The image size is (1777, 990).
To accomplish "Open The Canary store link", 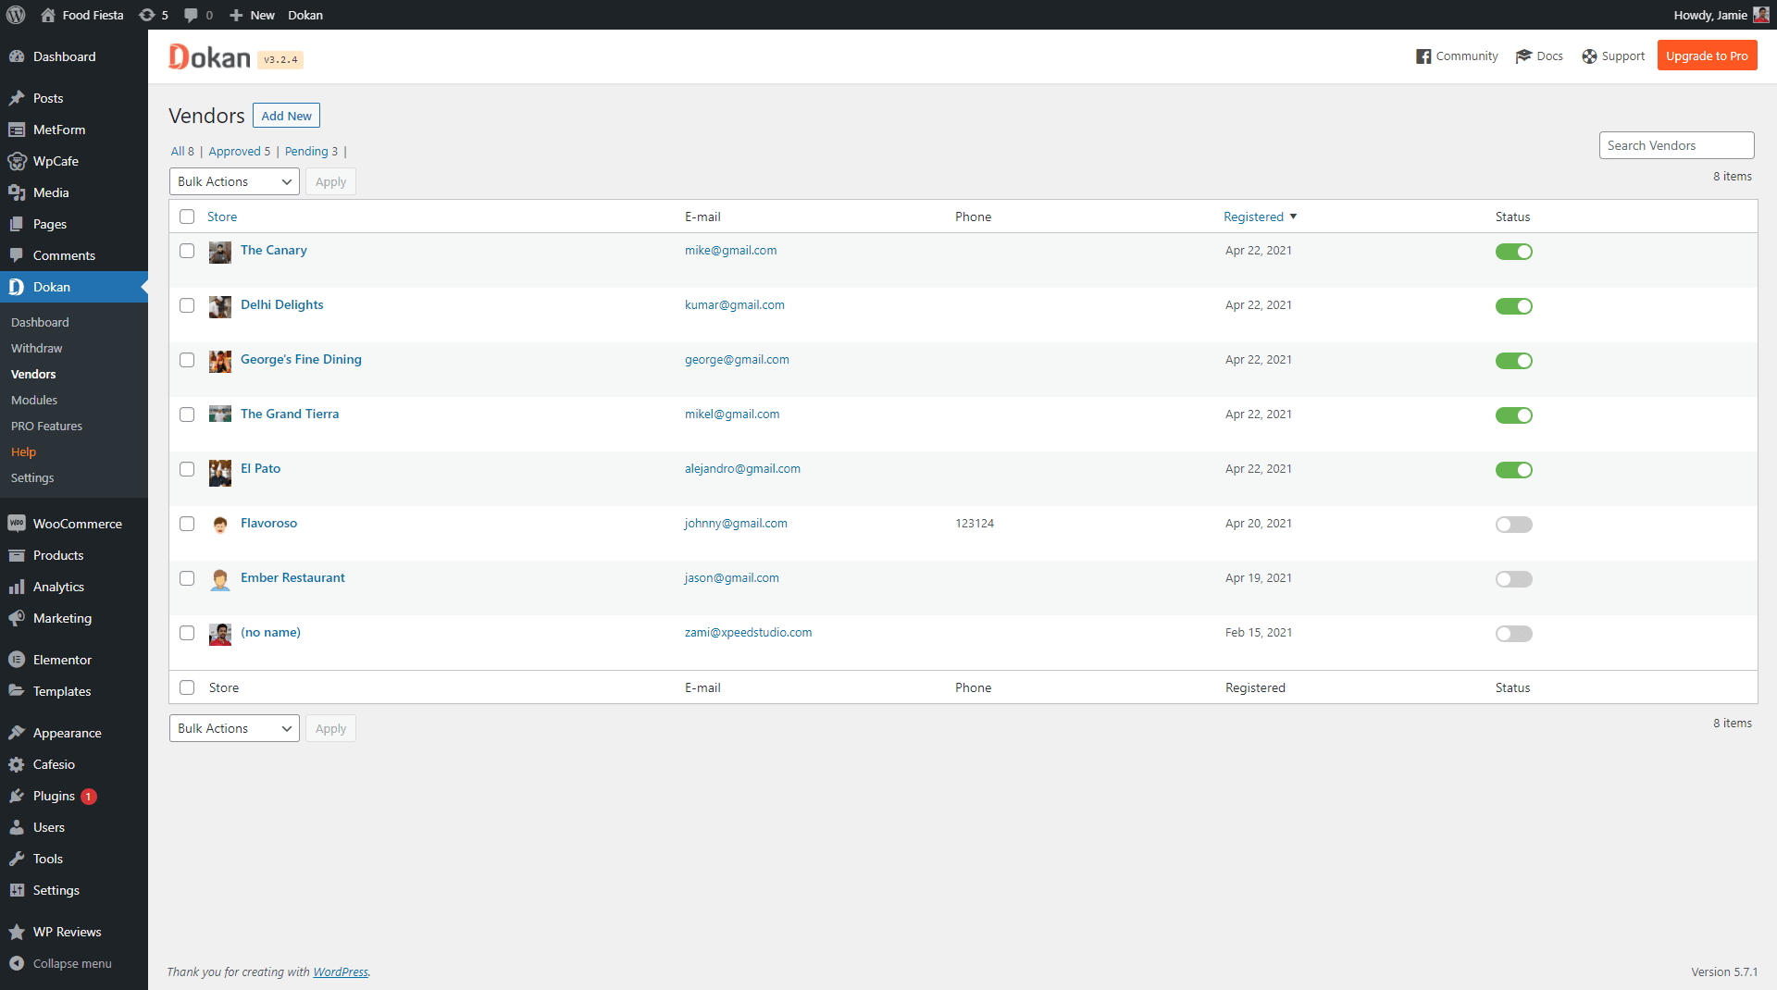I will click(273, 250).
